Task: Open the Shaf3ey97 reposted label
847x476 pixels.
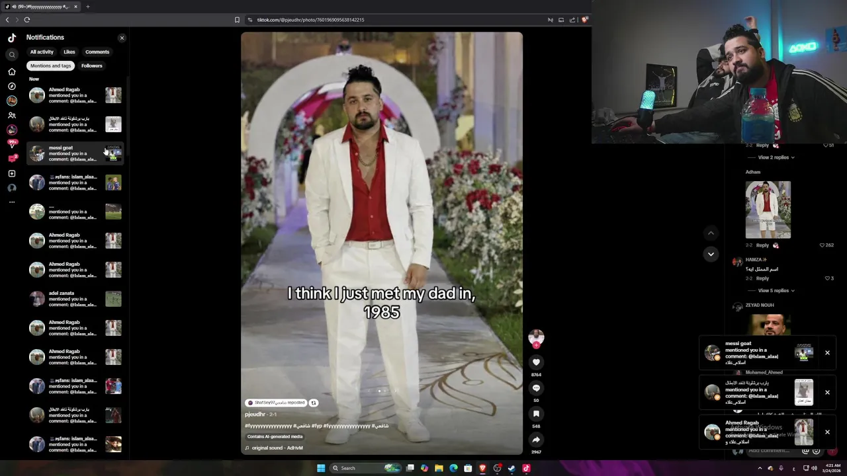Action: point(275,403)
